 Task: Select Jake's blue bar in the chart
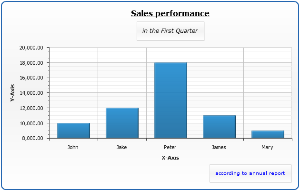click(x=122, y=123)
